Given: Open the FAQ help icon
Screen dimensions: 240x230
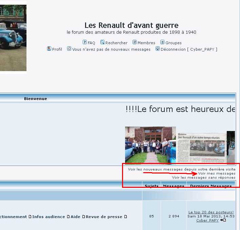Looking at the screenshot, I should point(85,42).
